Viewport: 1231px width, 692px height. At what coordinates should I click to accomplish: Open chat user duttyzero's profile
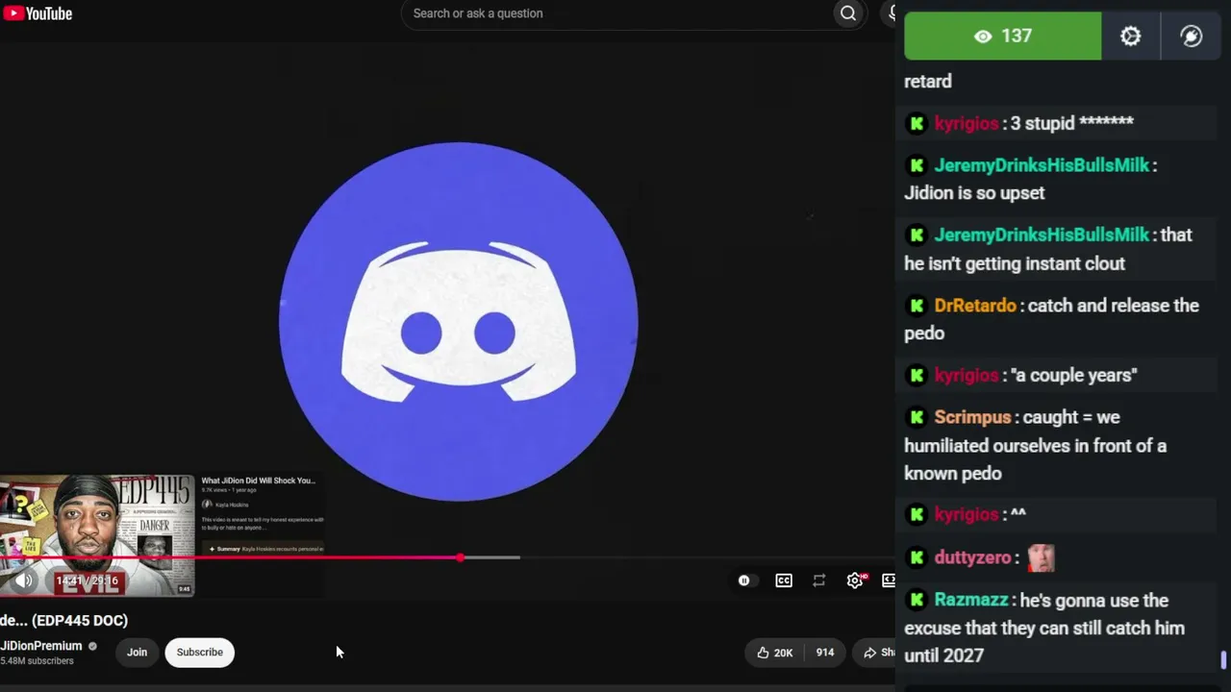972,557
